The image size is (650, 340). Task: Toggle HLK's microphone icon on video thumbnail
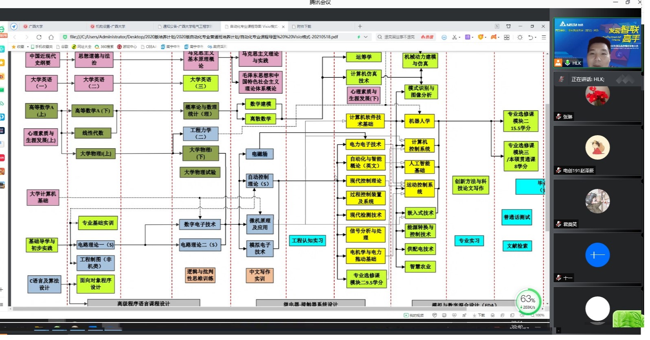point(567,63)
